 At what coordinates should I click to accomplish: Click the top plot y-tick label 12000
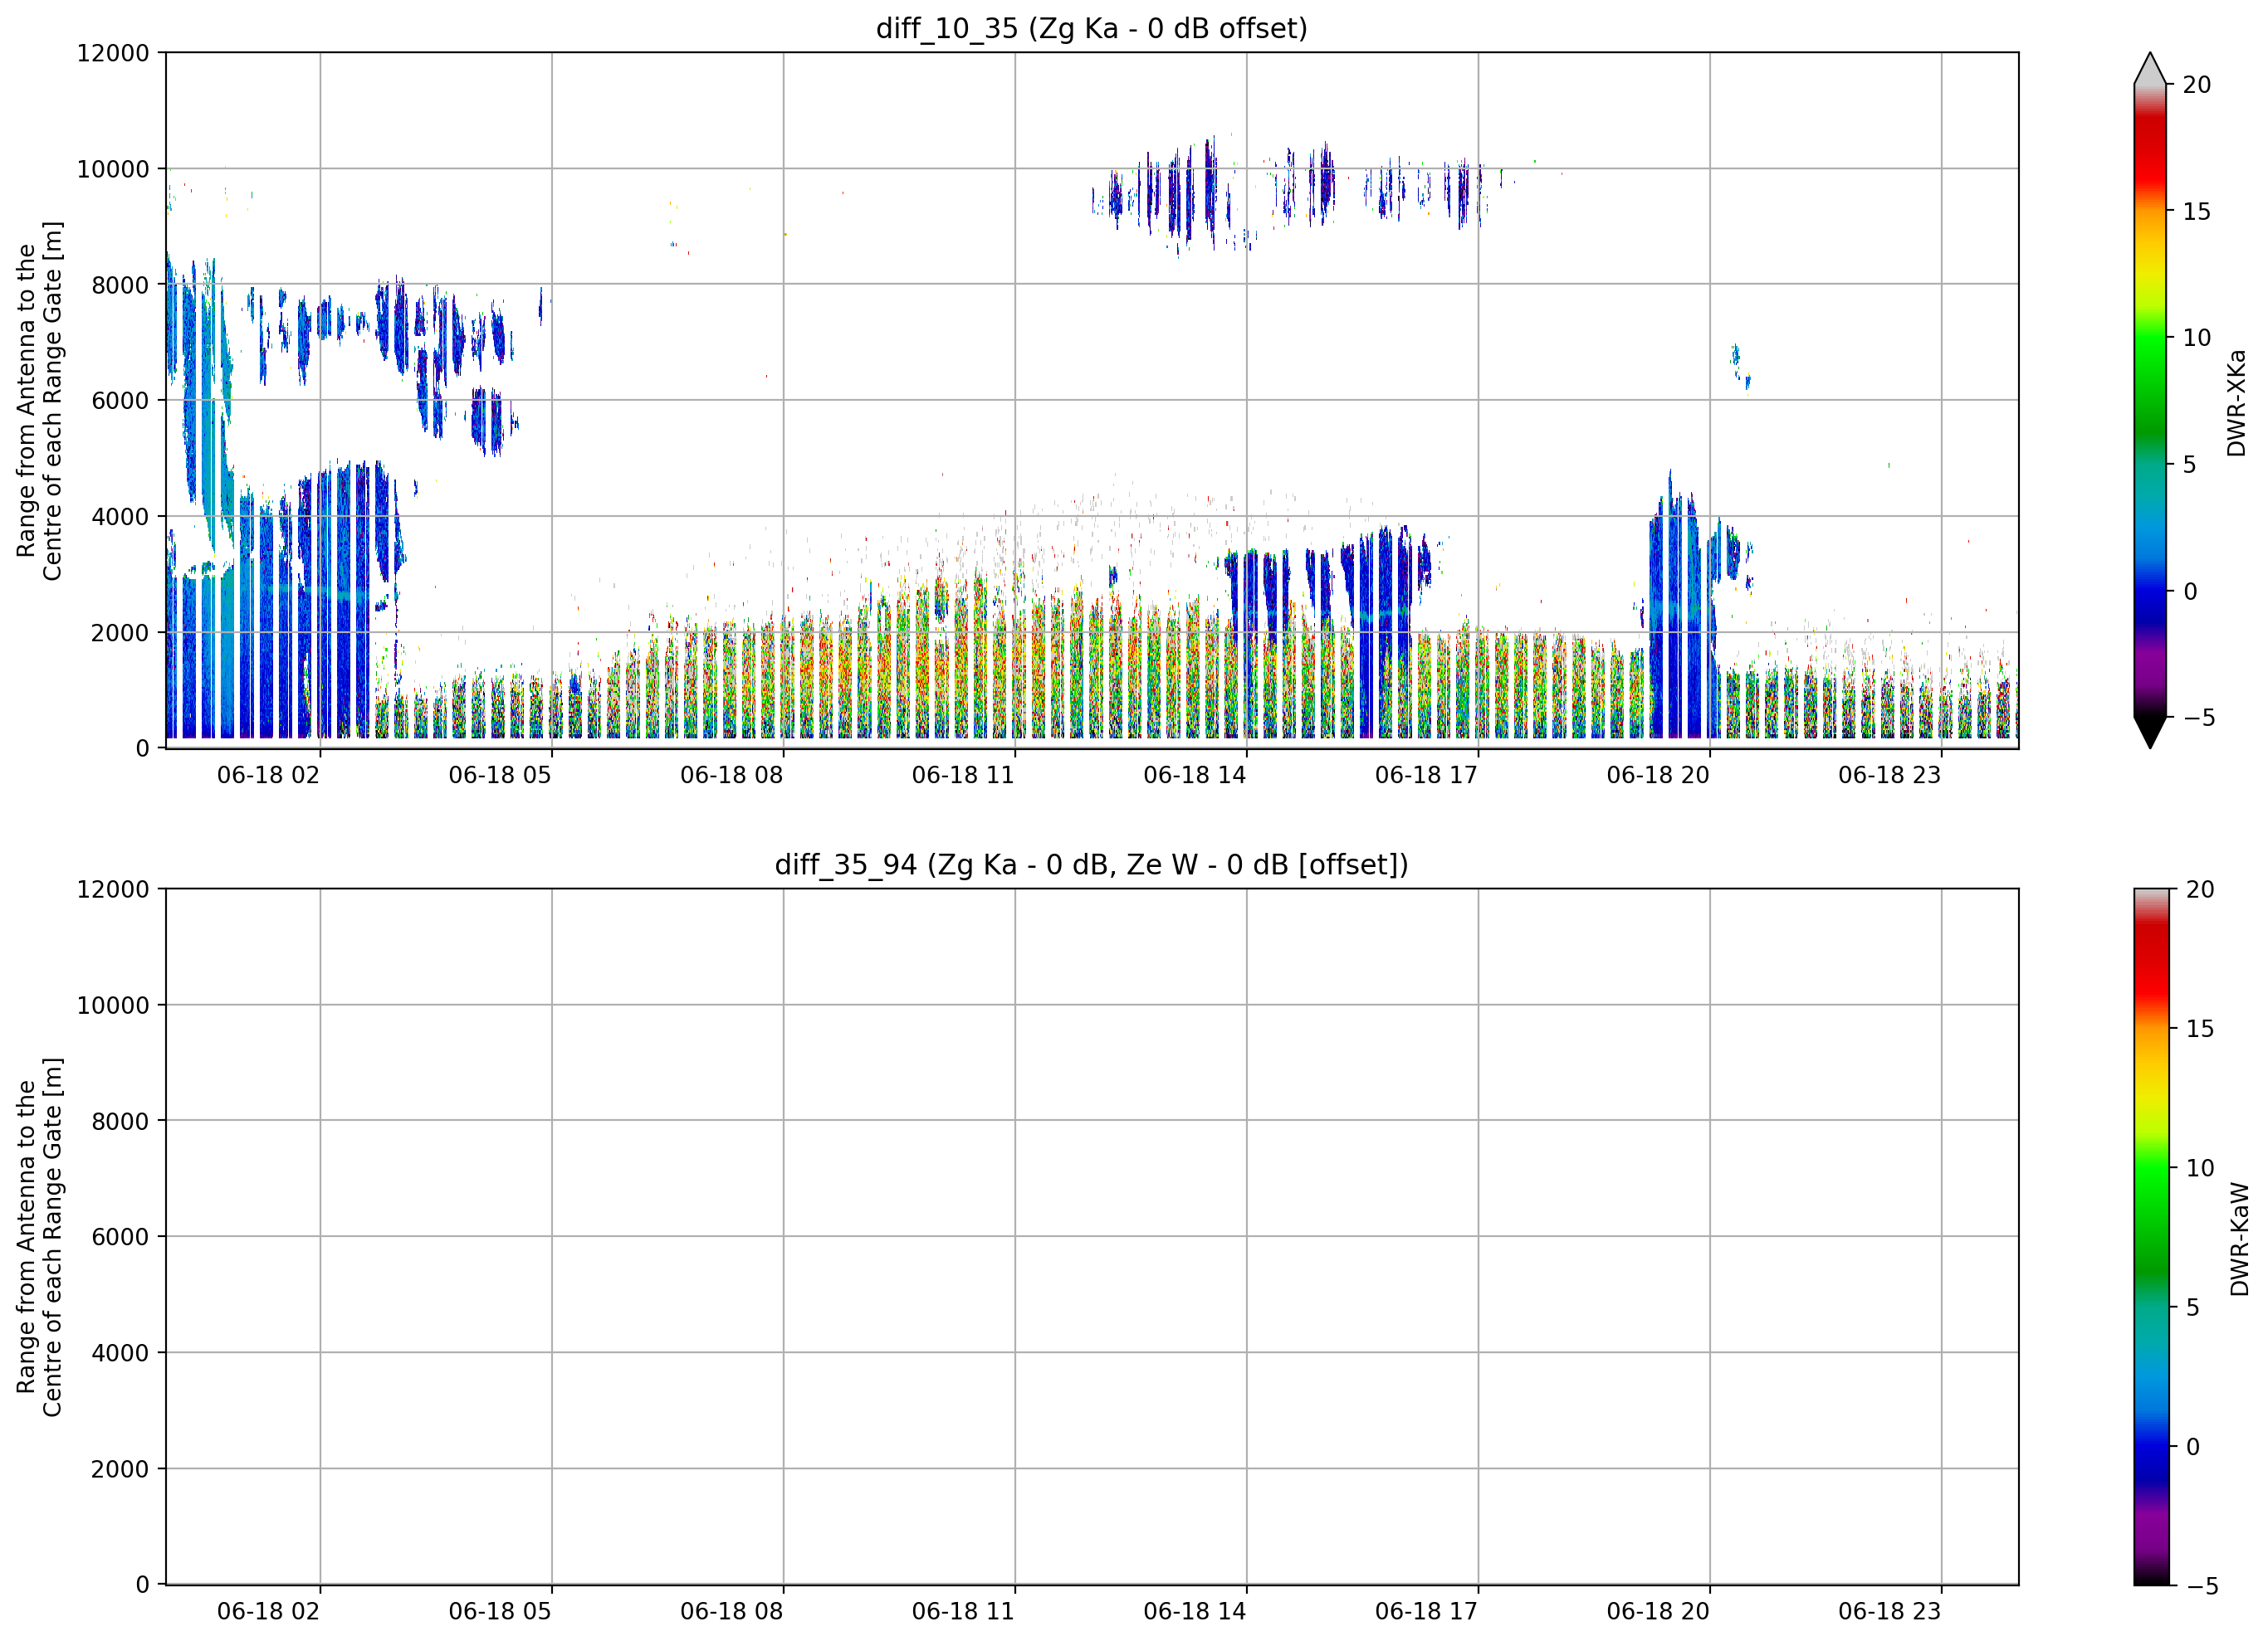pos(113,53)
